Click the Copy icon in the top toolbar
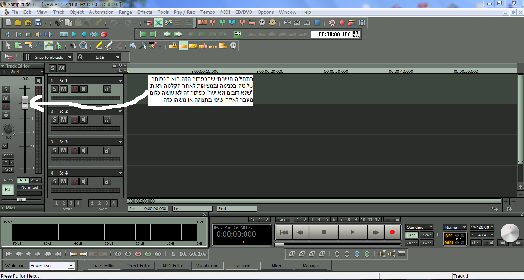524x280 pixels. pos(68,23)
